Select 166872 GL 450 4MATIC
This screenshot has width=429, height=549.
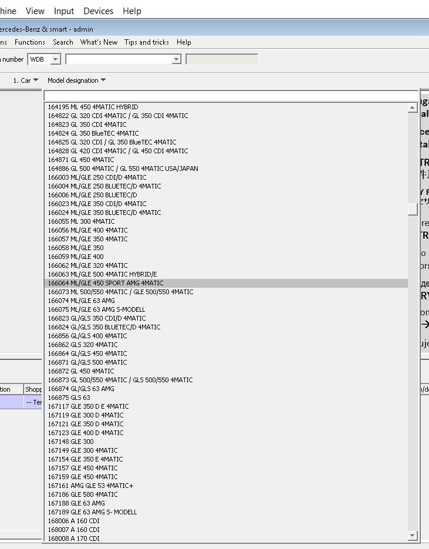[226, 371]
